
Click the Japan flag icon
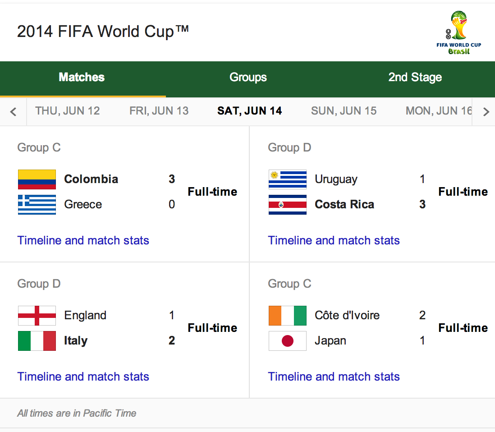point(288,341)
